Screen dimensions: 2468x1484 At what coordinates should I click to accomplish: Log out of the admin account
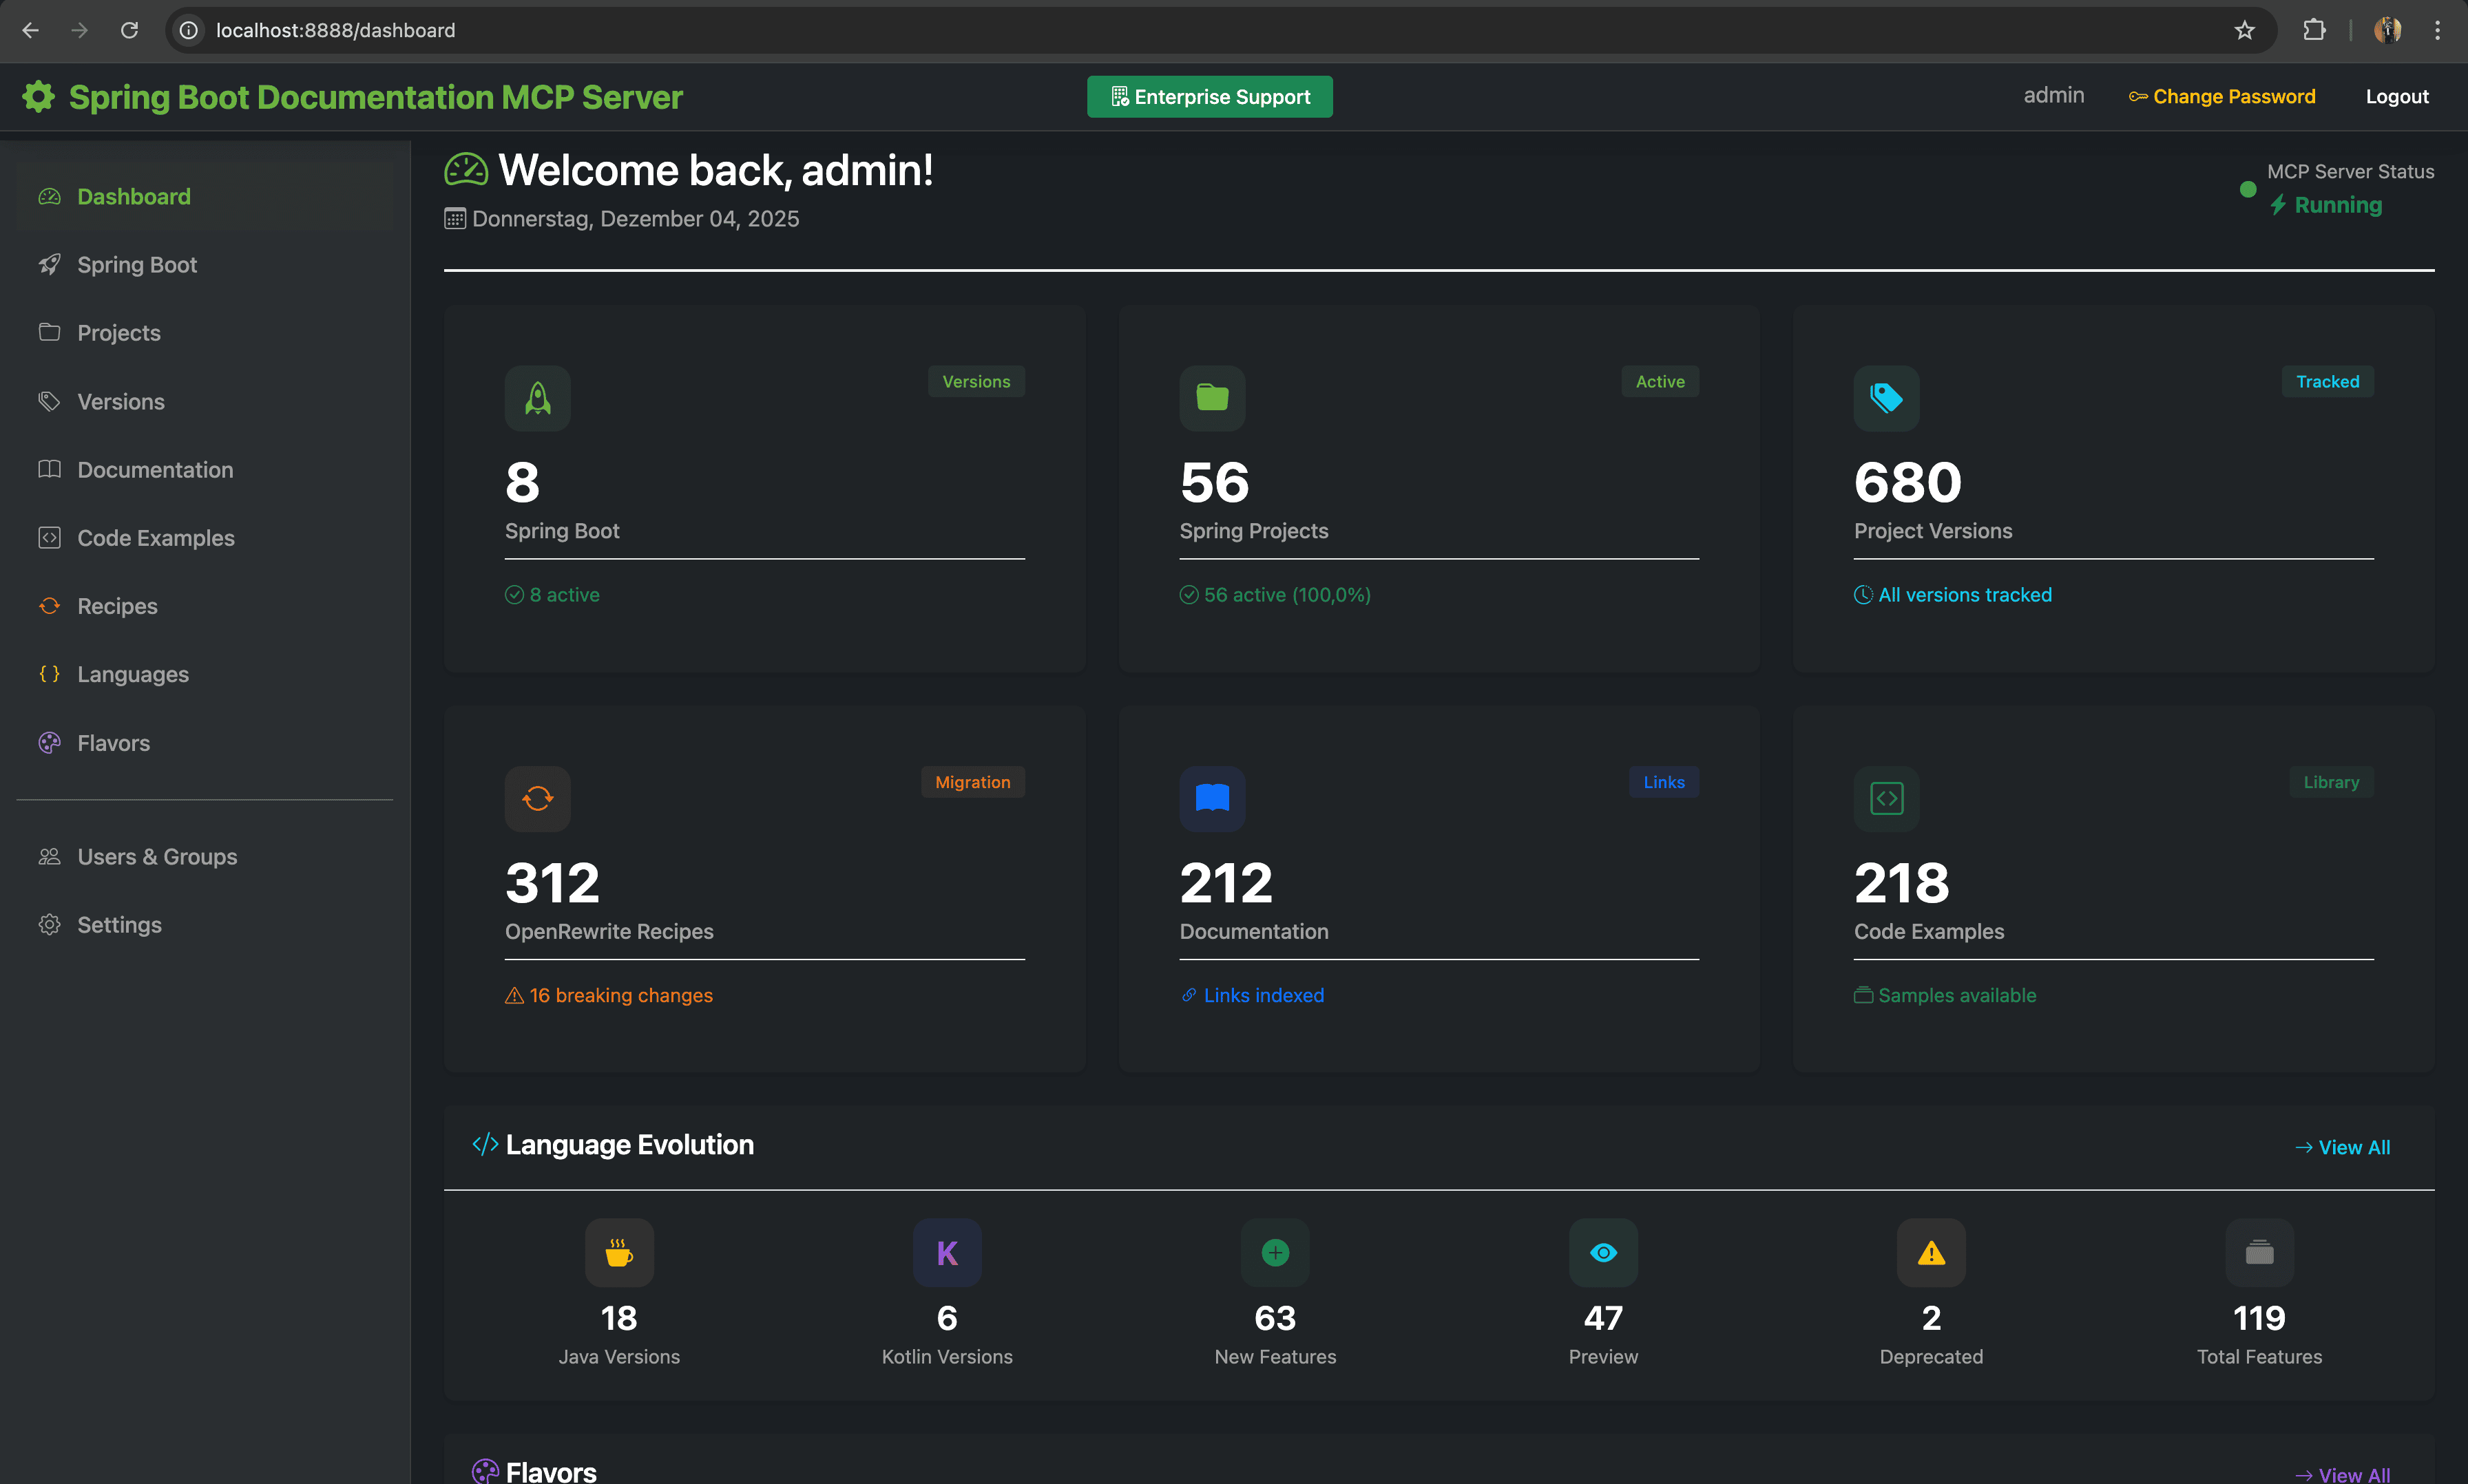[2397, 96]
